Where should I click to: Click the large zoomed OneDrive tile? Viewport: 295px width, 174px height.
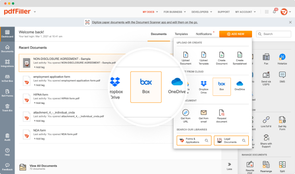[177, 86]
